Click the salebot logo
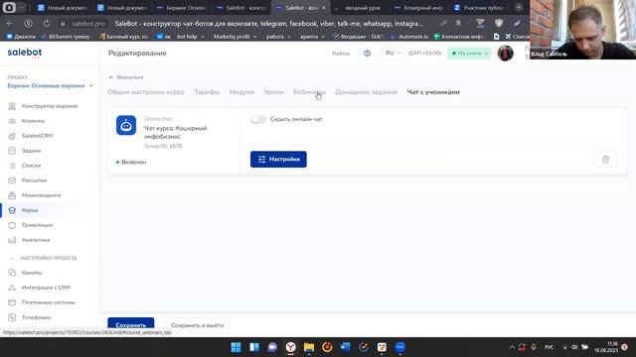 click(x=24, y=53)
